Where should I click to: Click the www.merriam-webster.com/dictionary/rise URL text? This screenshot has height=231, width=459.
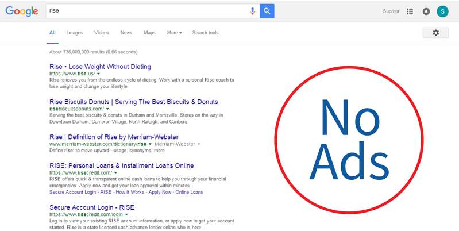(98, 144)
